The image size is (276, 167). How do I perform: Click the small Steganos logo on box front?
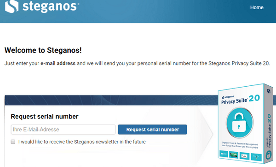[x=228, y=97]
